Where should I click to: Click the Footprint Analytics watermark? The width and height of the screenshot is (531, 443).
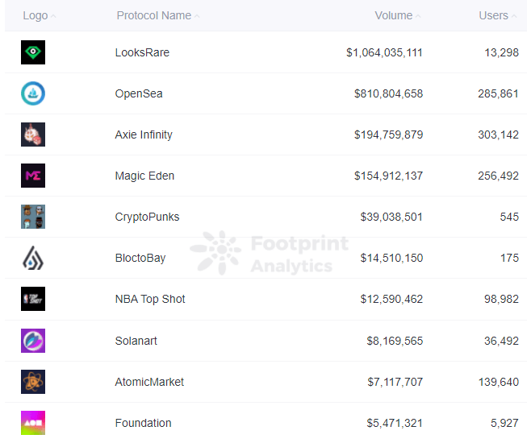coord(270,254)
